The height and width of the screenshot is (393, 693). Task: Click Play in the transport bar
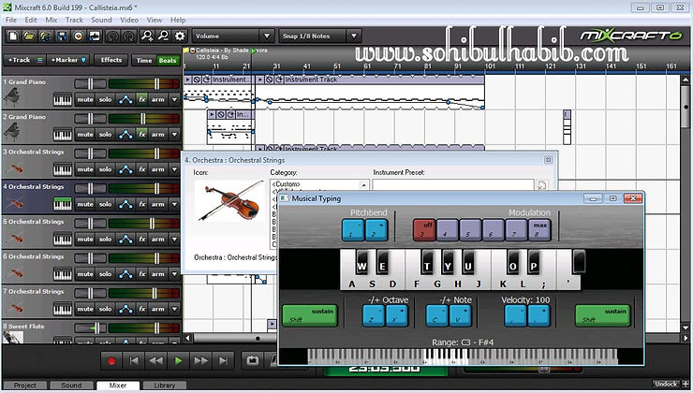179,361
